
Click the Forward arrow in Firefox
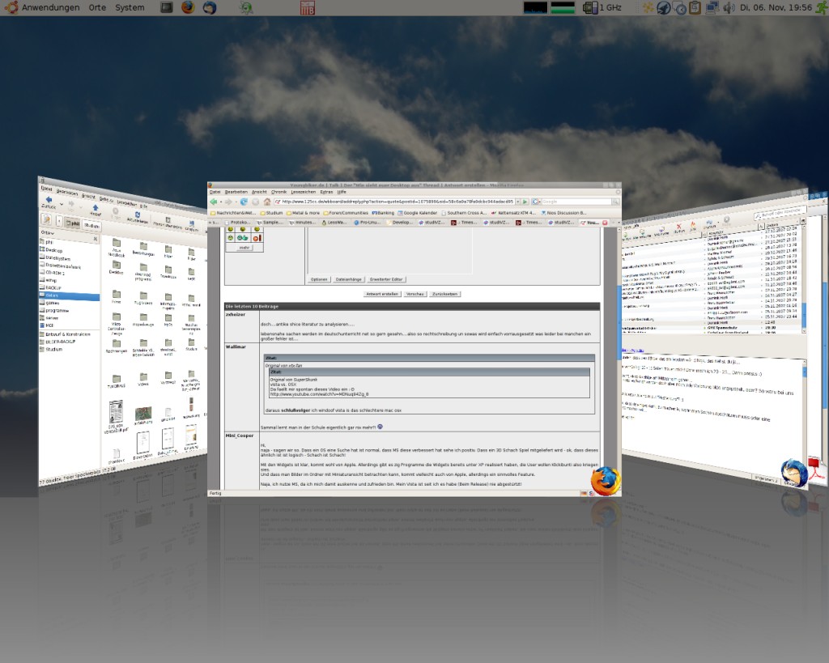[228, 202]
